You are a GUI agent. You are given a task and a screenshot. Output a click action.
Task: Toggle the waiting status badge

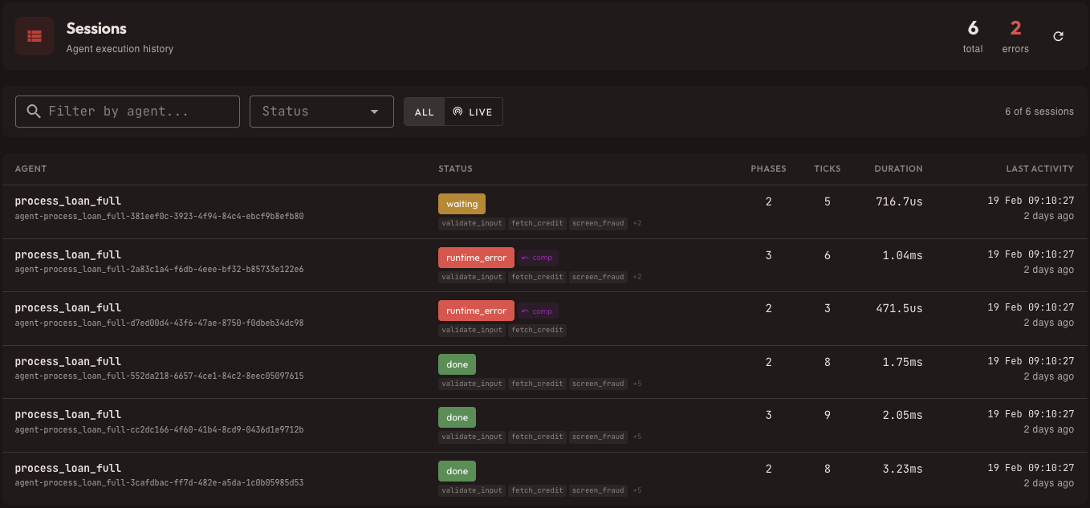click(x=462, y=203)
